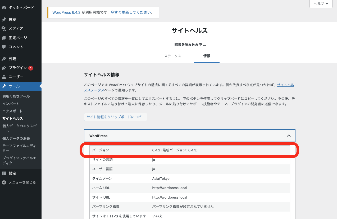Click the サイトヘルス情報 heading
This screenshot has width=337, height=219.
102,75
